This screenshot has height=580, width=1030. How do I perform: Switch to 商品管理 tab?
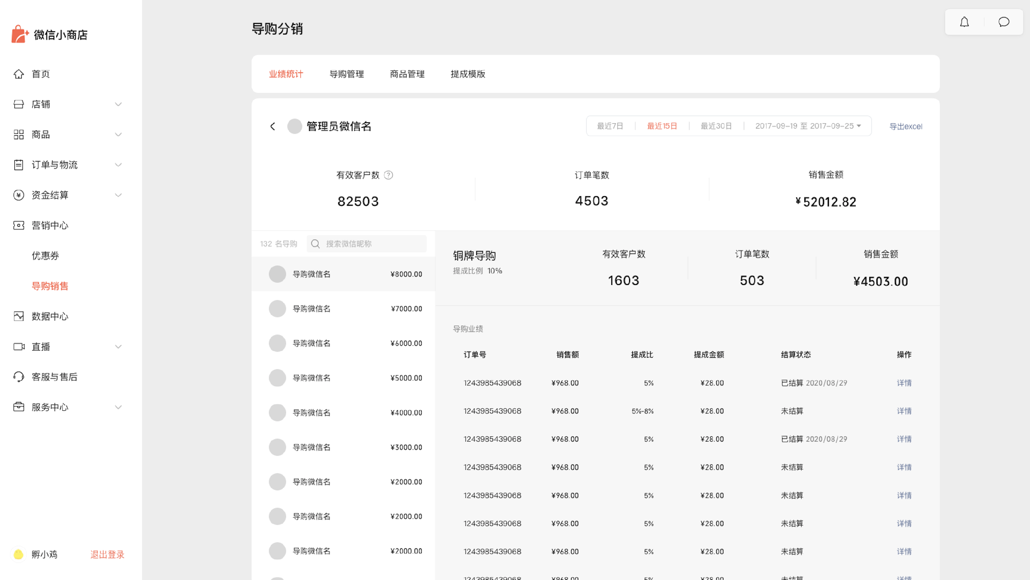pyautogui.click(x=407, y=74)
